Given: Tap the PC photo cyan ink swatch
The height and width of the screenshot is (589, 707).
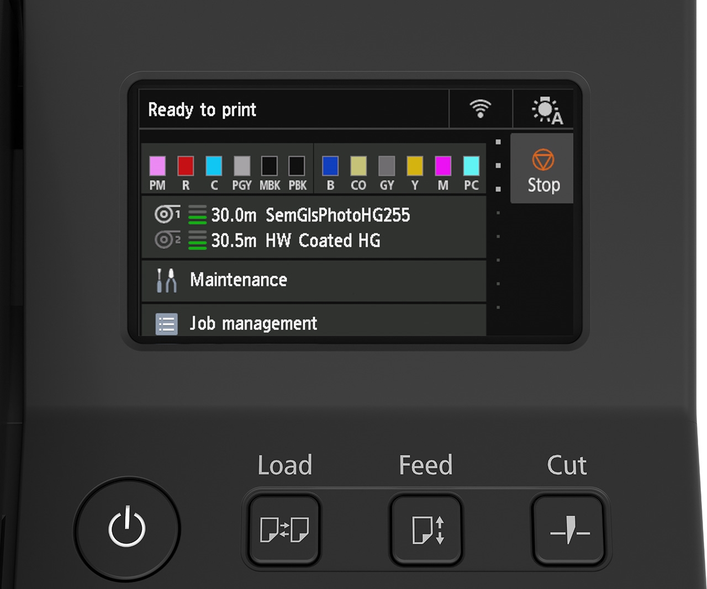Looking at the screenshot, I should pos(471,166).
